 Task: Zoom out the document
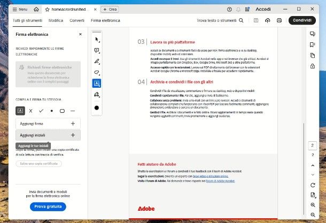pos(313,215)
